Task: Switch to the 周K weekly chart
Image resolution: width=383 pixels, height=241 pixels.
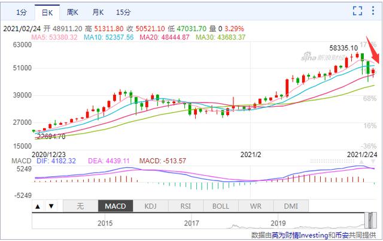Action: (72, 11)
